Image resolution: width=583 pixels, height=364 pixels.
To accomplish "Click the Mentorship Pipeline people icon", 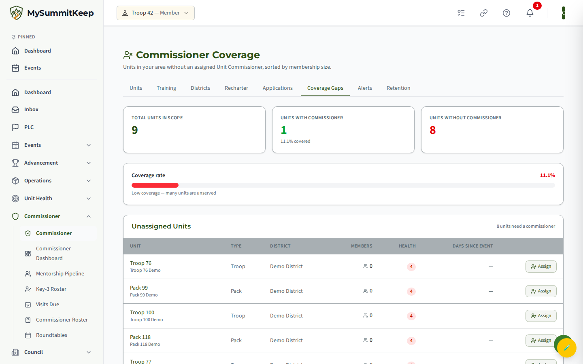I will click(x=28, y=274).
